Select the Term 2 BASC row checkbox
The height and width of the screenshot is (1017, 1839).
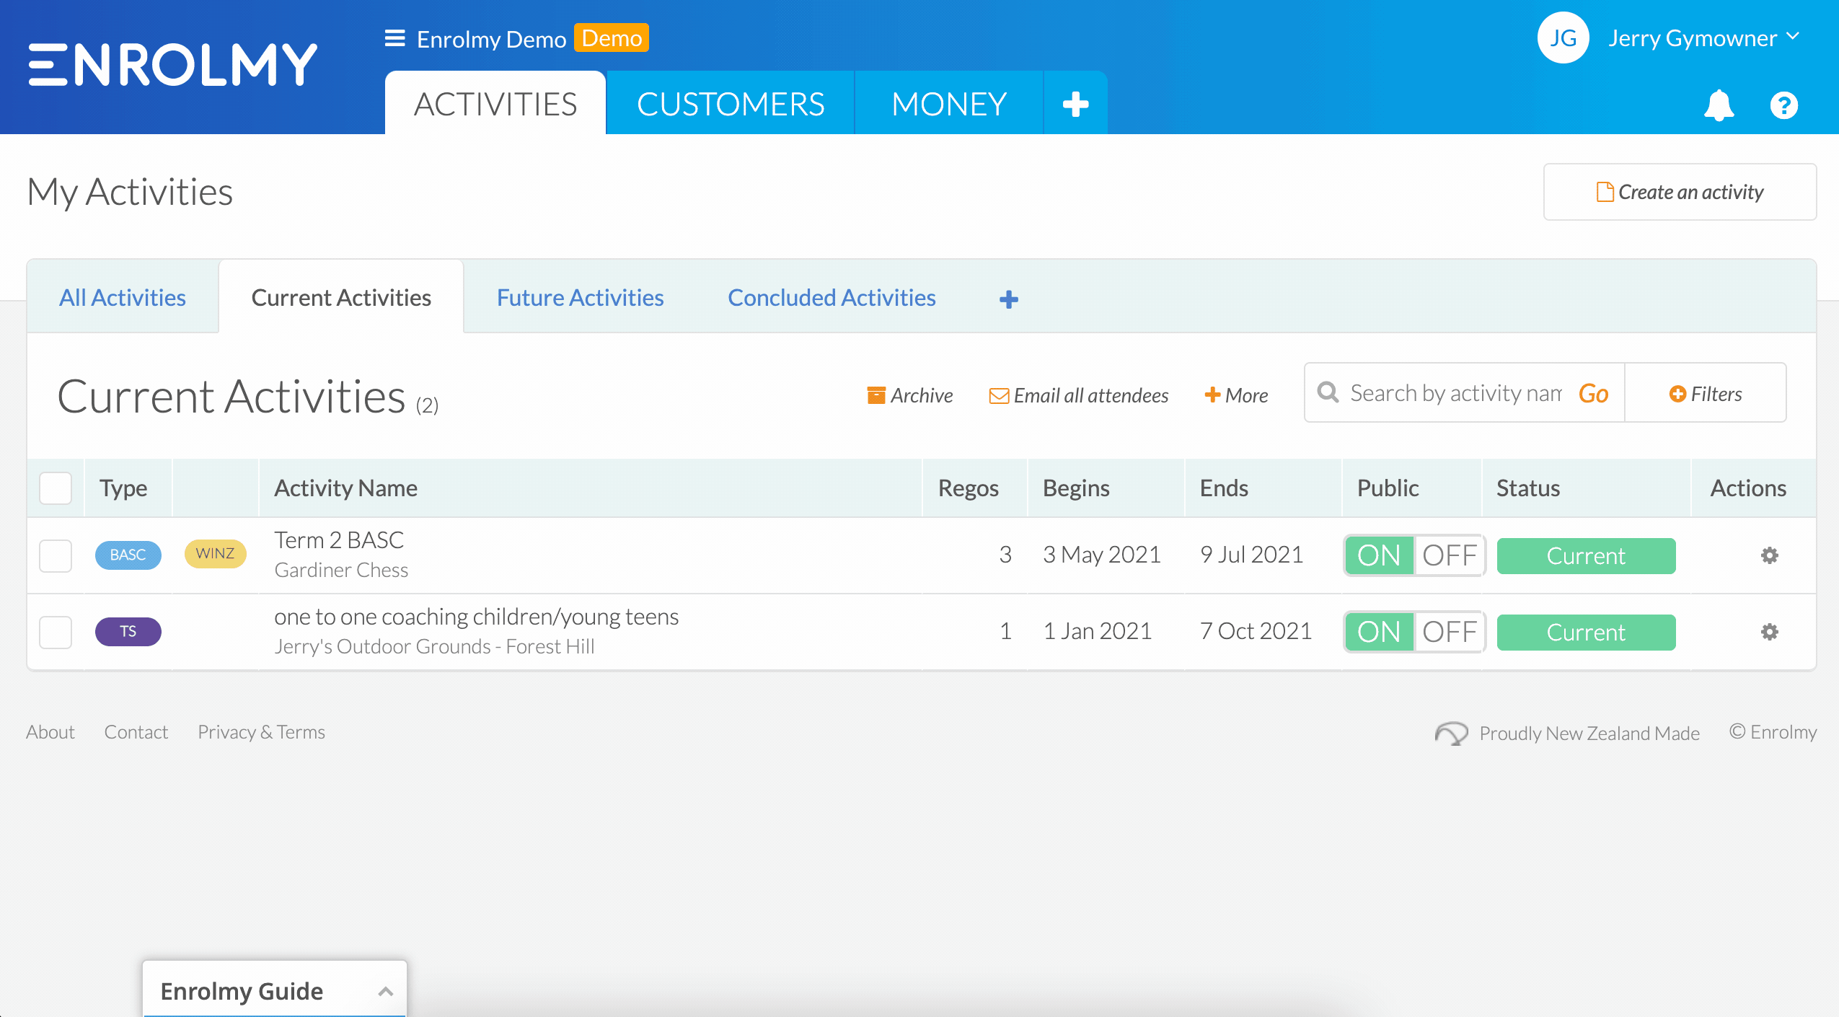pyautogui.click(x=56, y=556)
